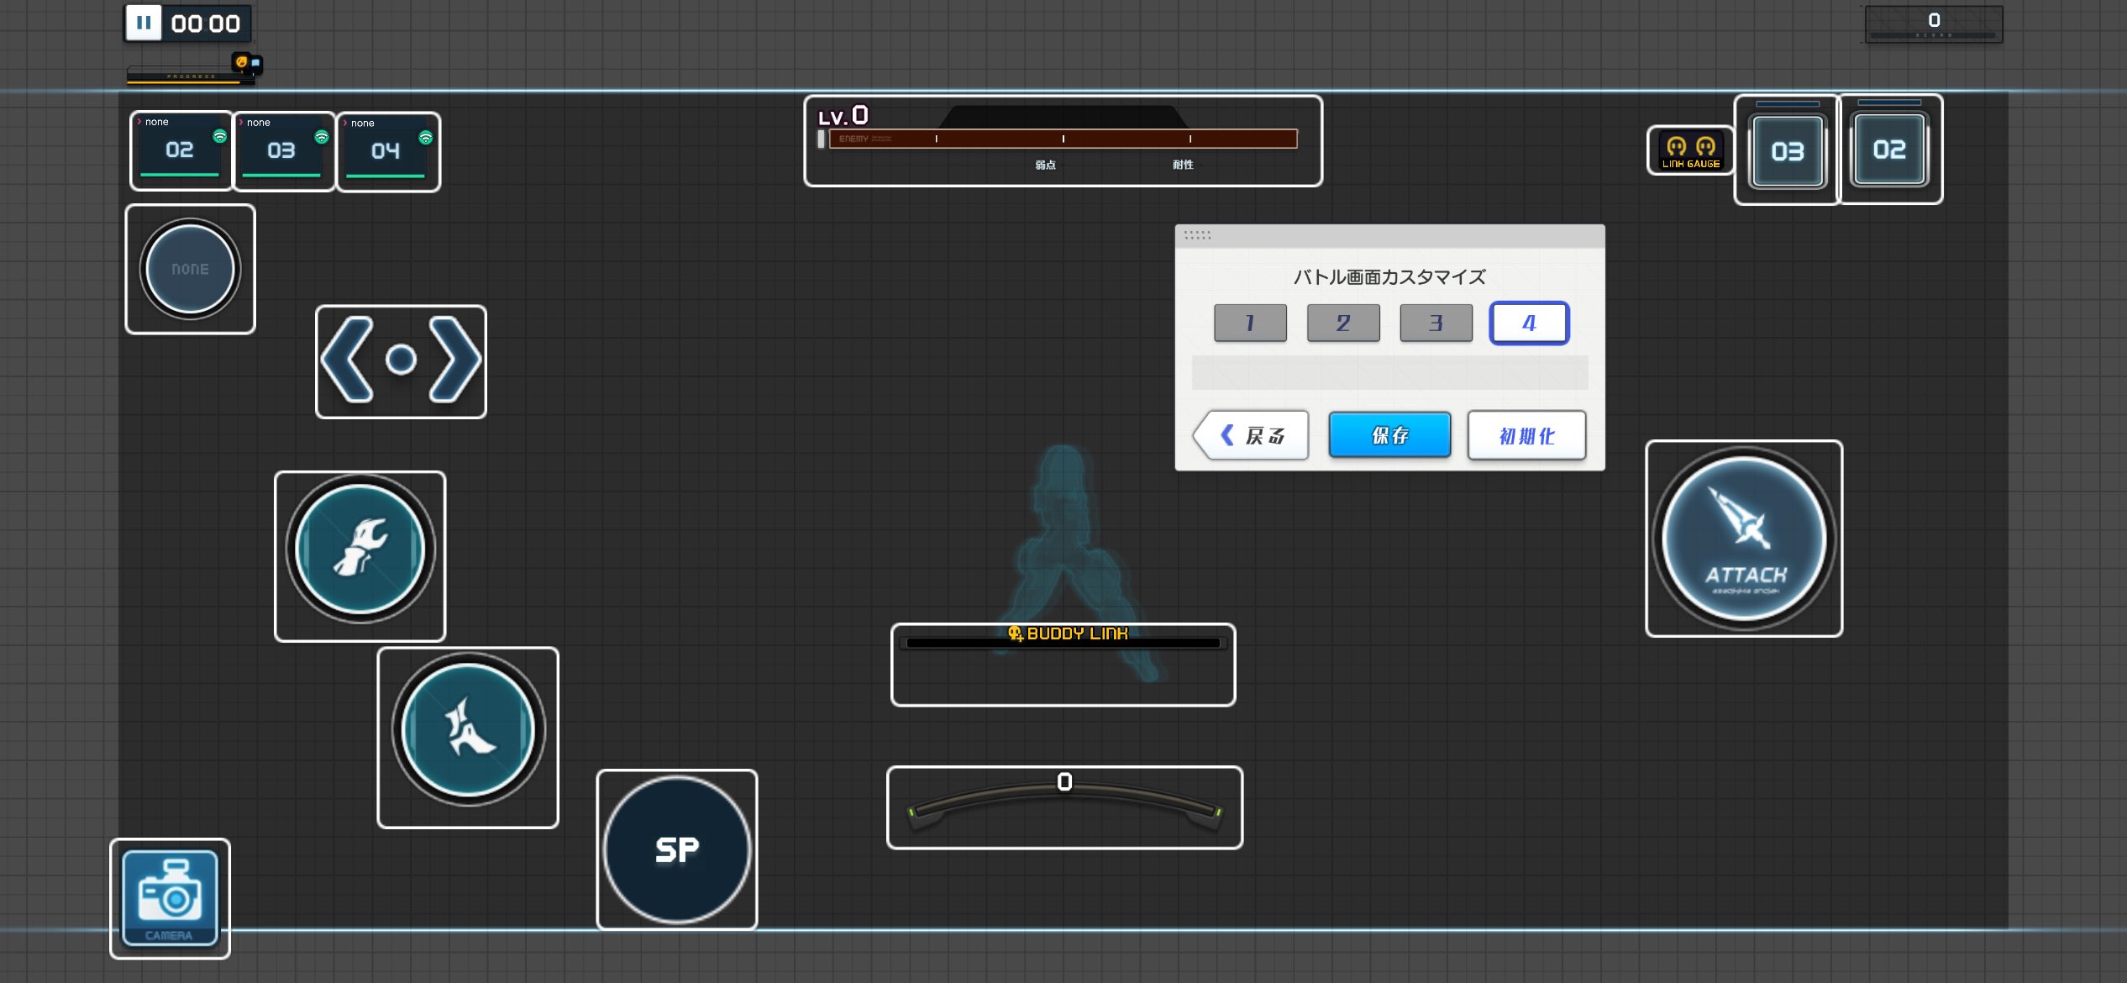2127x983 pixels.
Task: Select buddy slot 03 at top right
Action: [x=1787, y=151]
